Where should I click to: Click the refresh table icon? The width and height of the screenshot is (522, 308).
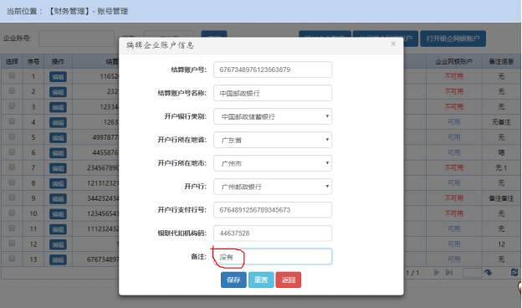[514, 272]
